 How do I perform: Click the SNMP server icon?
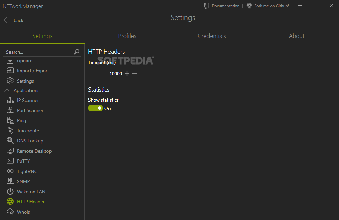click(x=10, y=181)
